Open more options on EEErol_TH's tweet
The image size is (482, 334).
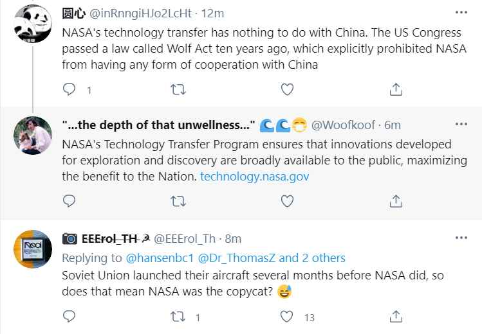[461, 238]
